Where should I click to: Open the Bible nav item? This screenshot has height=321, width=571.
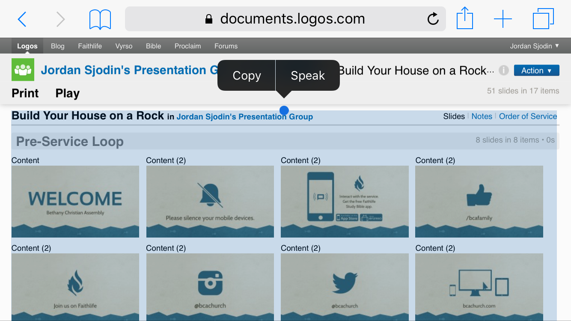pos(153,46)
